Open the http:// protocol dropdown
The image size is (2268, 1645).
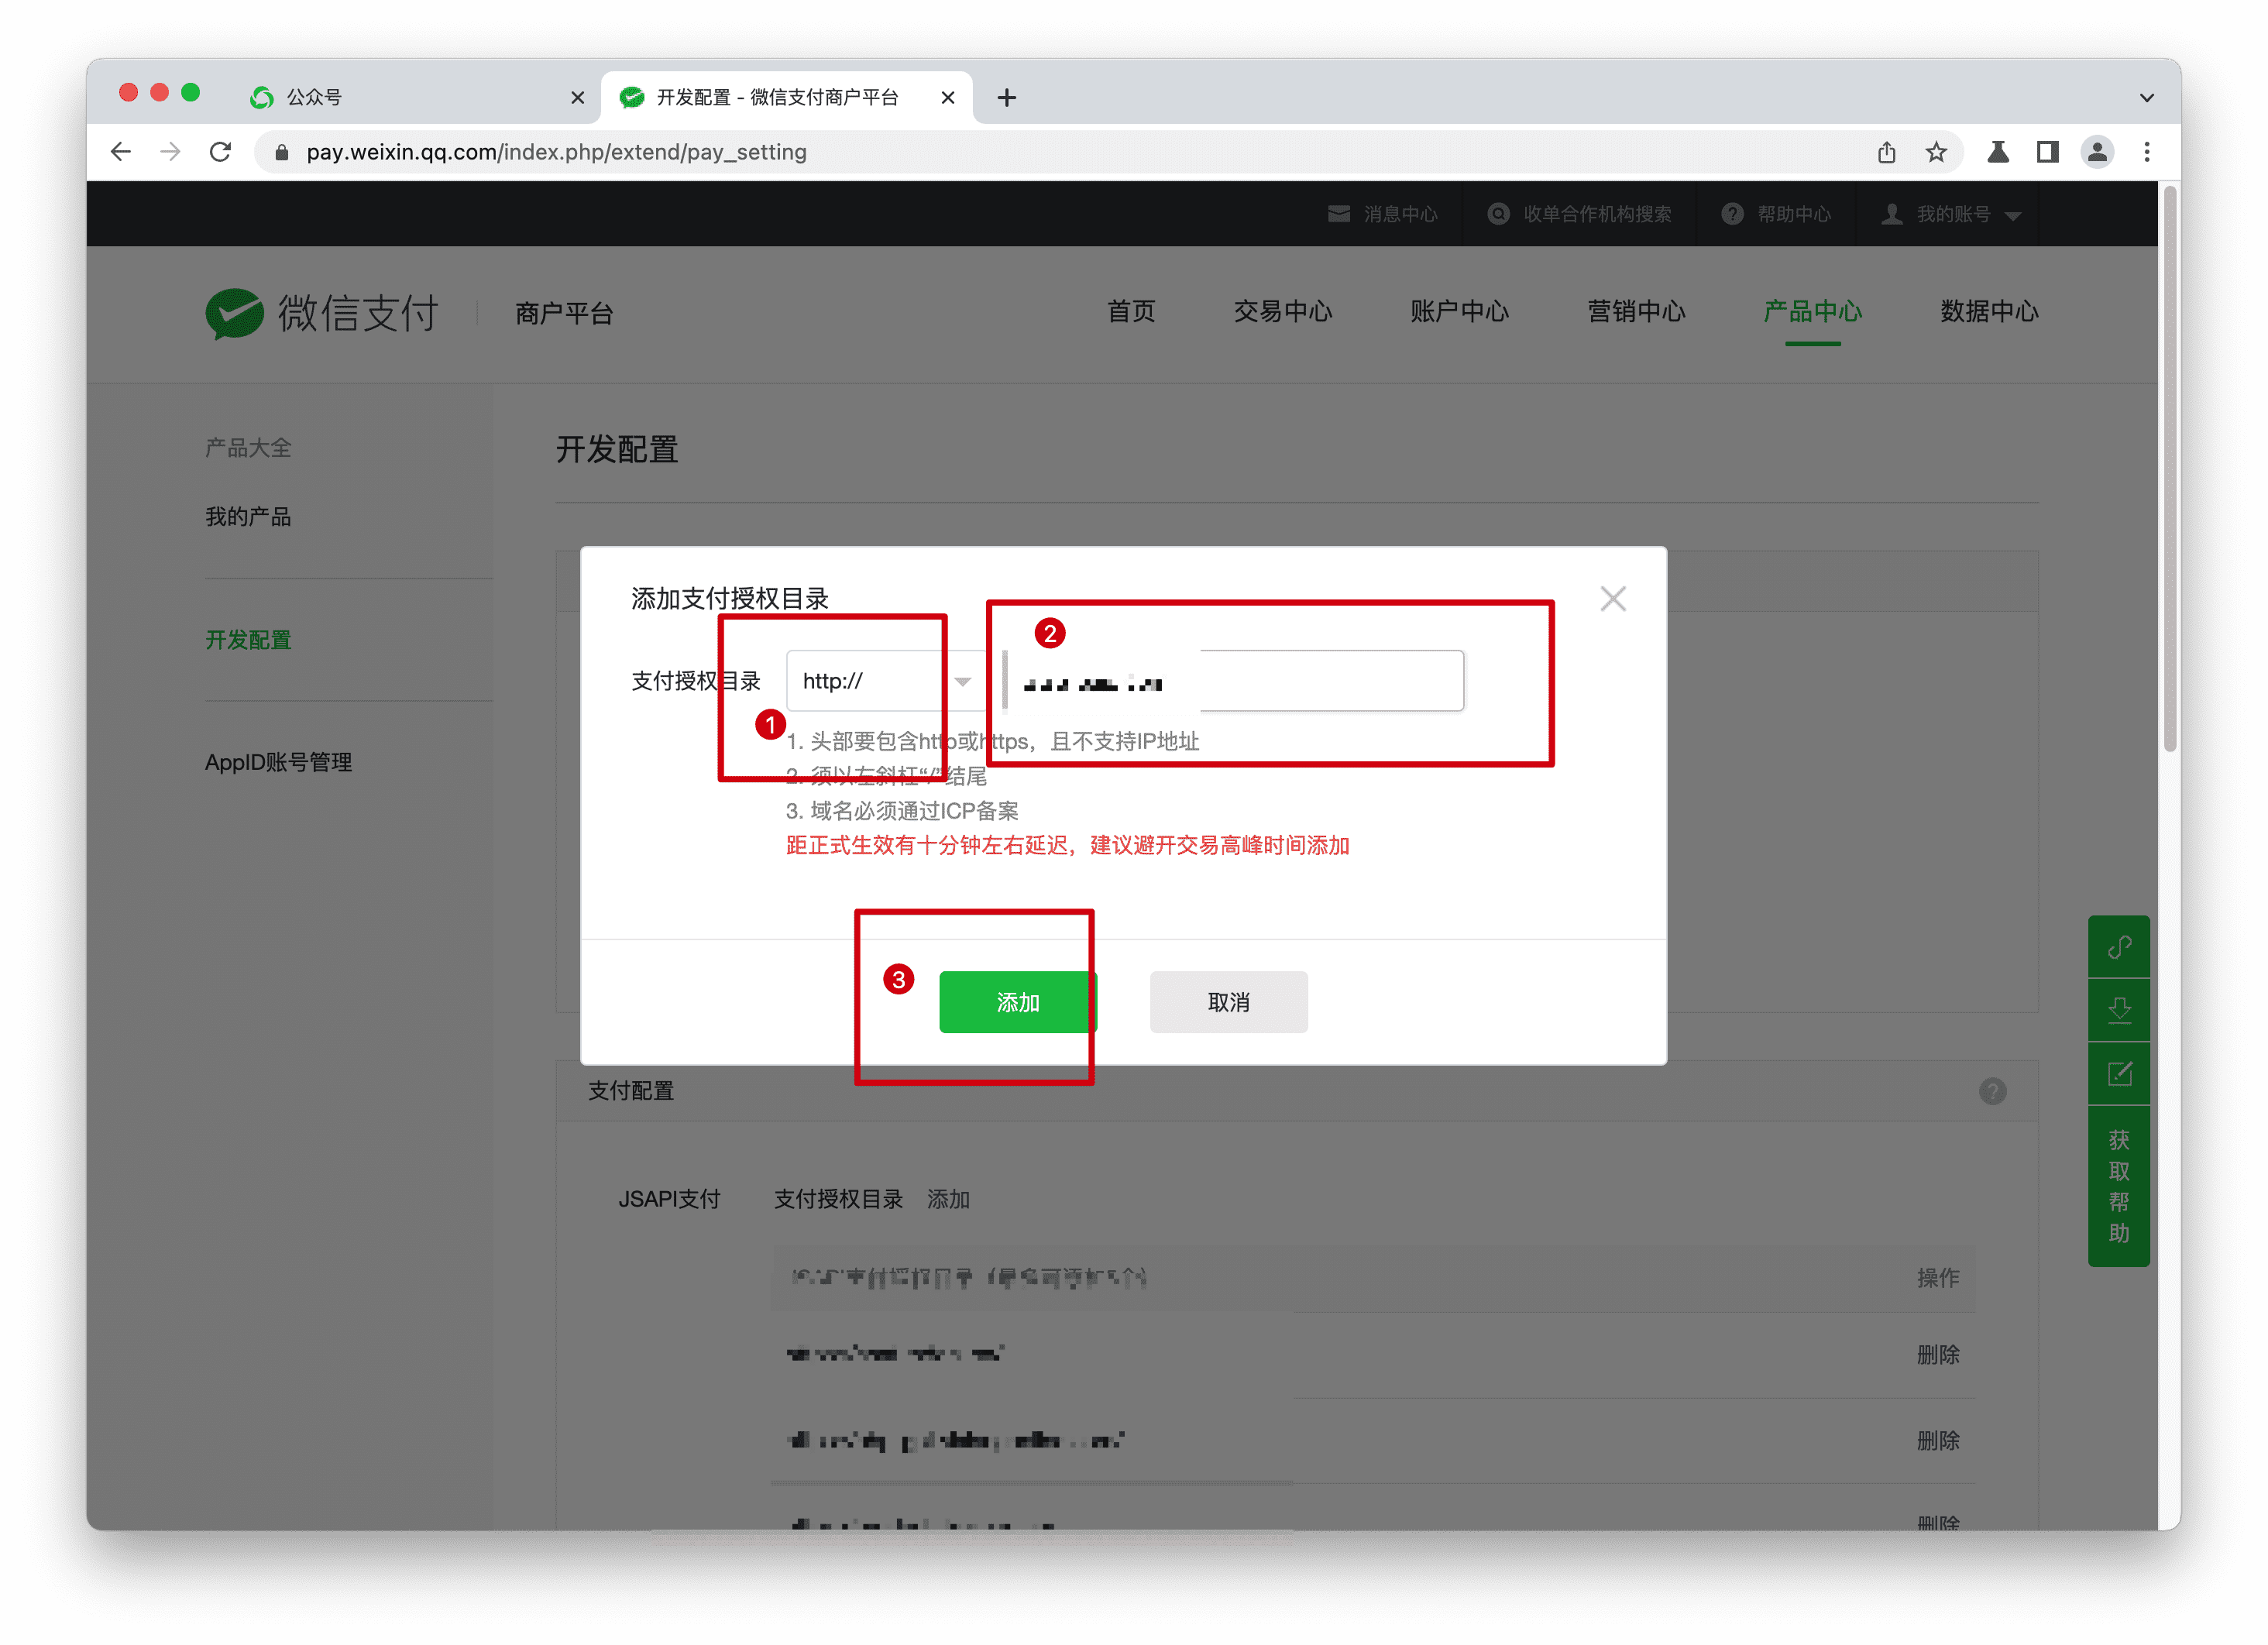click(887, 681)
